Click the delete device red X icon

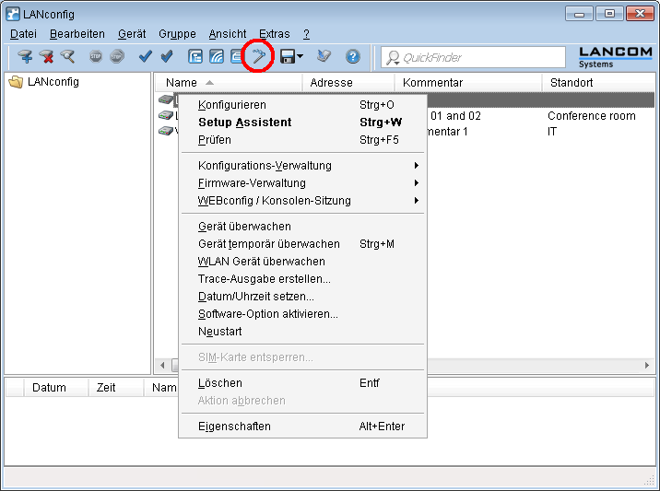(x=46, y=57)
